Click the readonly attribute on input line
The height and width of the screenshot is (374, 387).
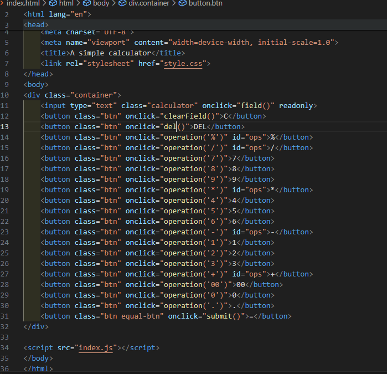click(296, 106)
